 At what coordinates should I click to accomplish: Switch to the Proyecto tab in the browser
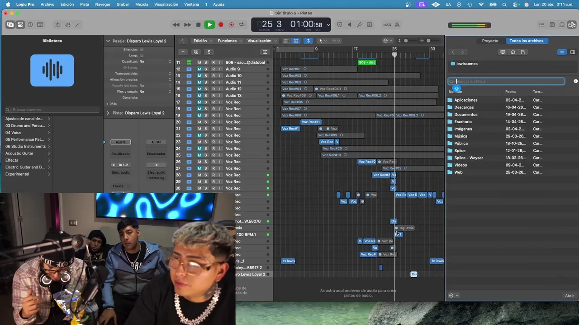point(490,41)
